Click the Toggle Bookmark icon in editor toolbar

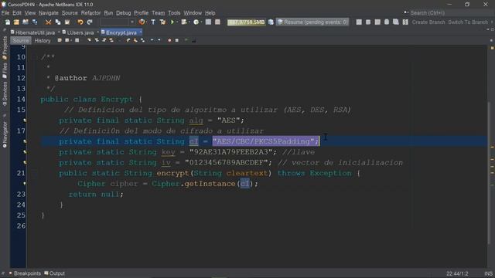(x=143, y=40)
